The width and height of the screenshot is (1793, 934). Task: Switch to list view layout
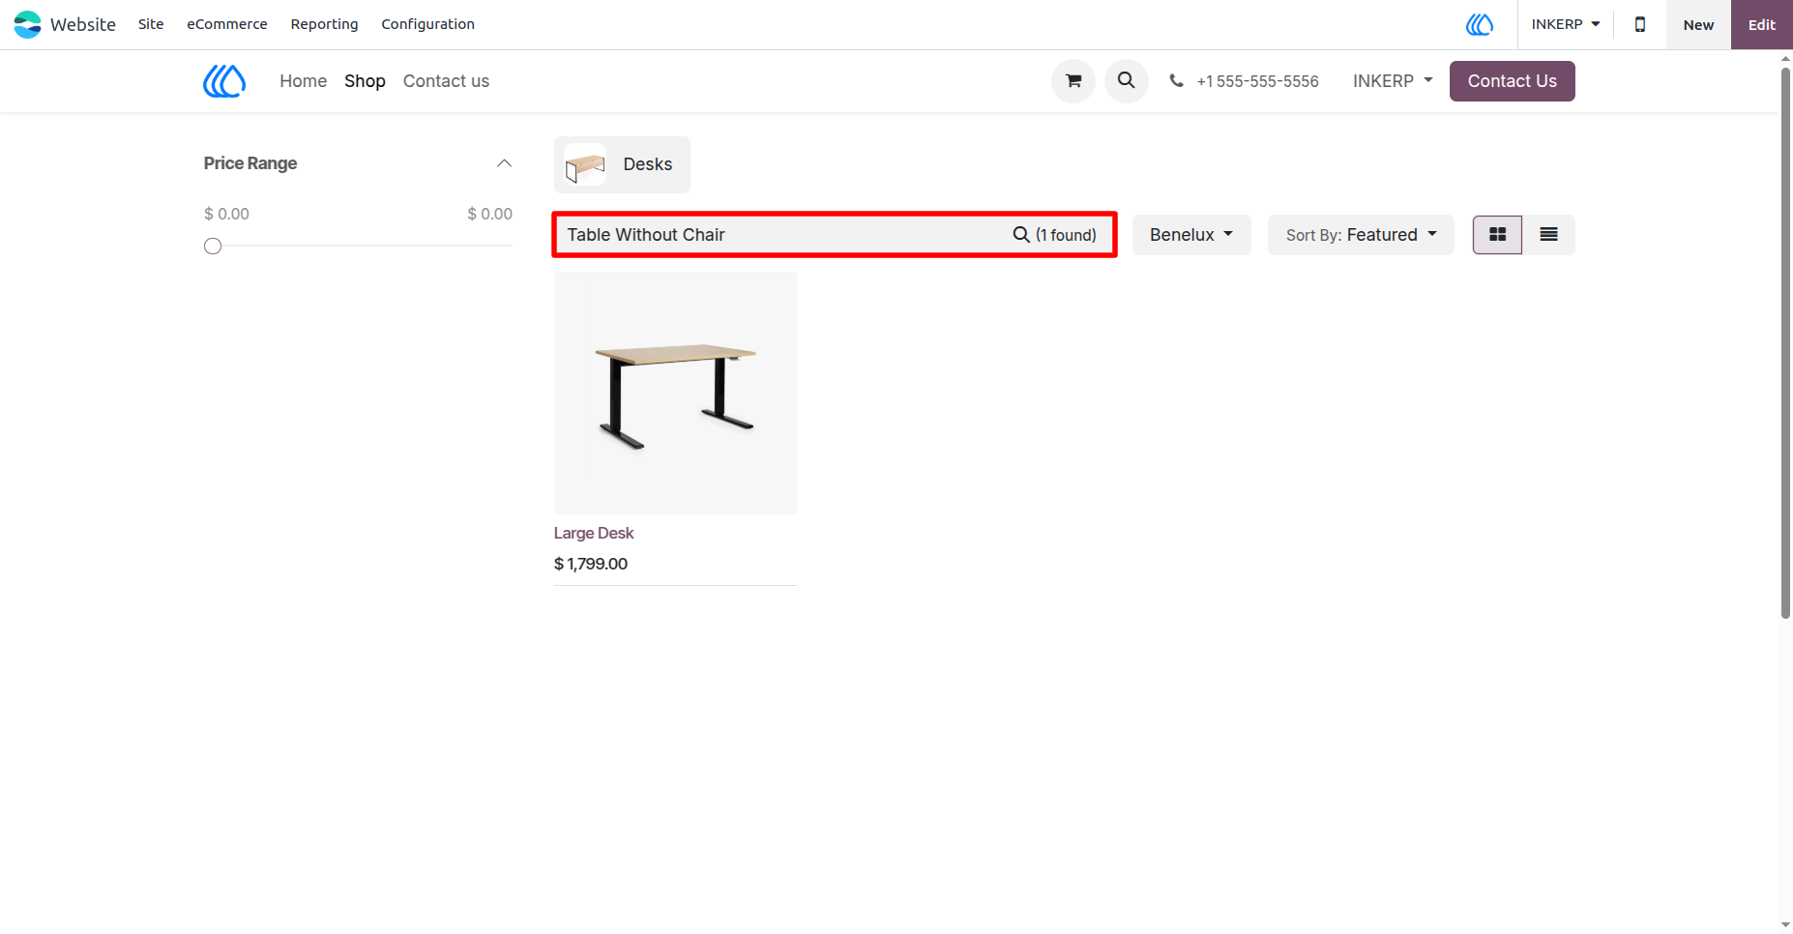(x=1548, y=235)
